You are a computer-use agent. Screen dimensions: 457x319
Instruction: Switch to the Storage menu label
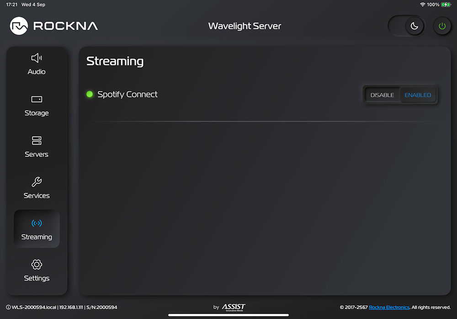coord(37,113)
